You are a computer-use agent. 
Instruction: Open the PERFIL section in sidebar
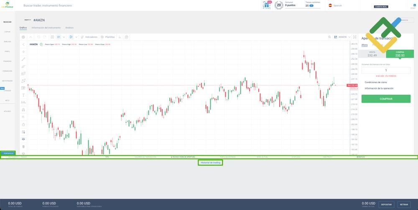(x=8, y=51)
